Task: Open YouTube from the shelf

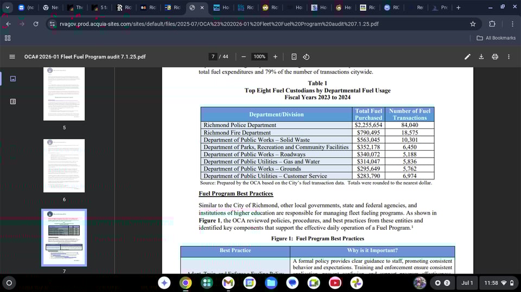Action: 335,283
